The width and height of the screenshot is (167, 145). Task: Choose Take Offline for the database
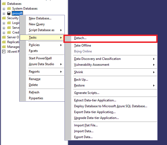[x=82, y=46]
